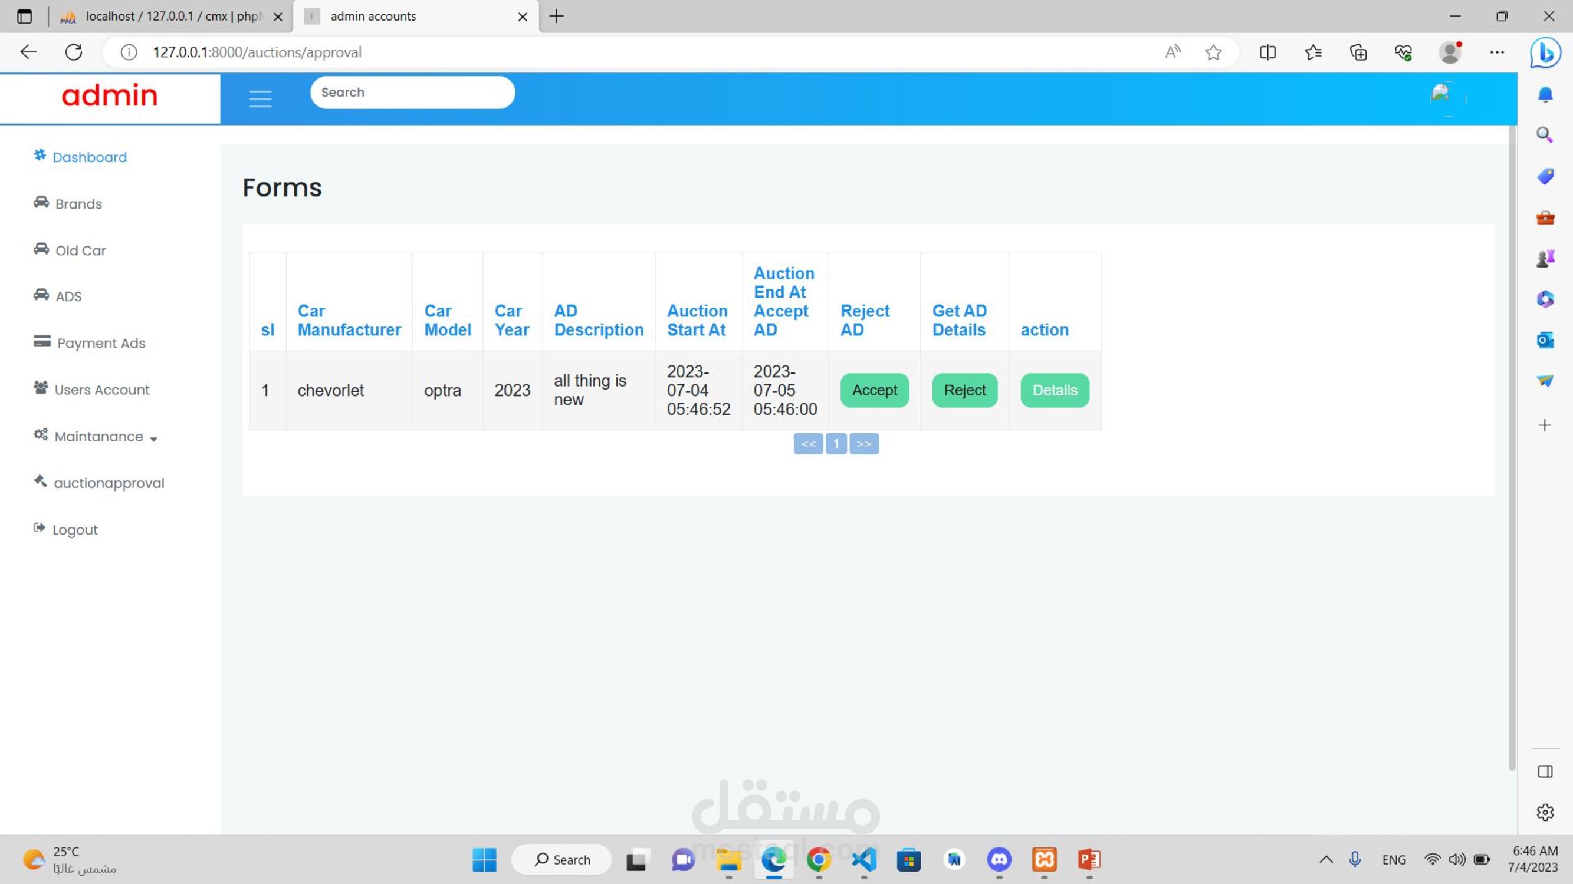The height and width of the screenshot is (884, 1573).
Task: Add page to favorites star icon
Action: click(x=1213, y=52)
